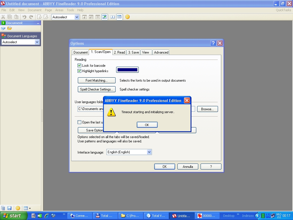
Task: Toggle the Open the last used checkbox
Action: point(80,122)
